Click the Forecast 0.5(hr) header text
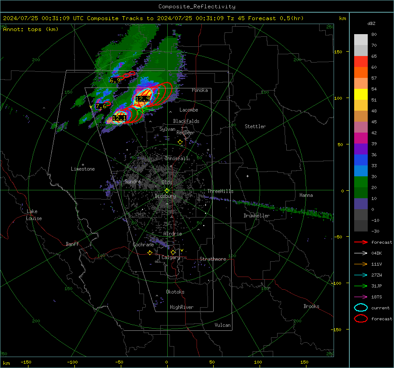This screenshot has width=394, height=368. pyautogui.click(x=276, y=18)
